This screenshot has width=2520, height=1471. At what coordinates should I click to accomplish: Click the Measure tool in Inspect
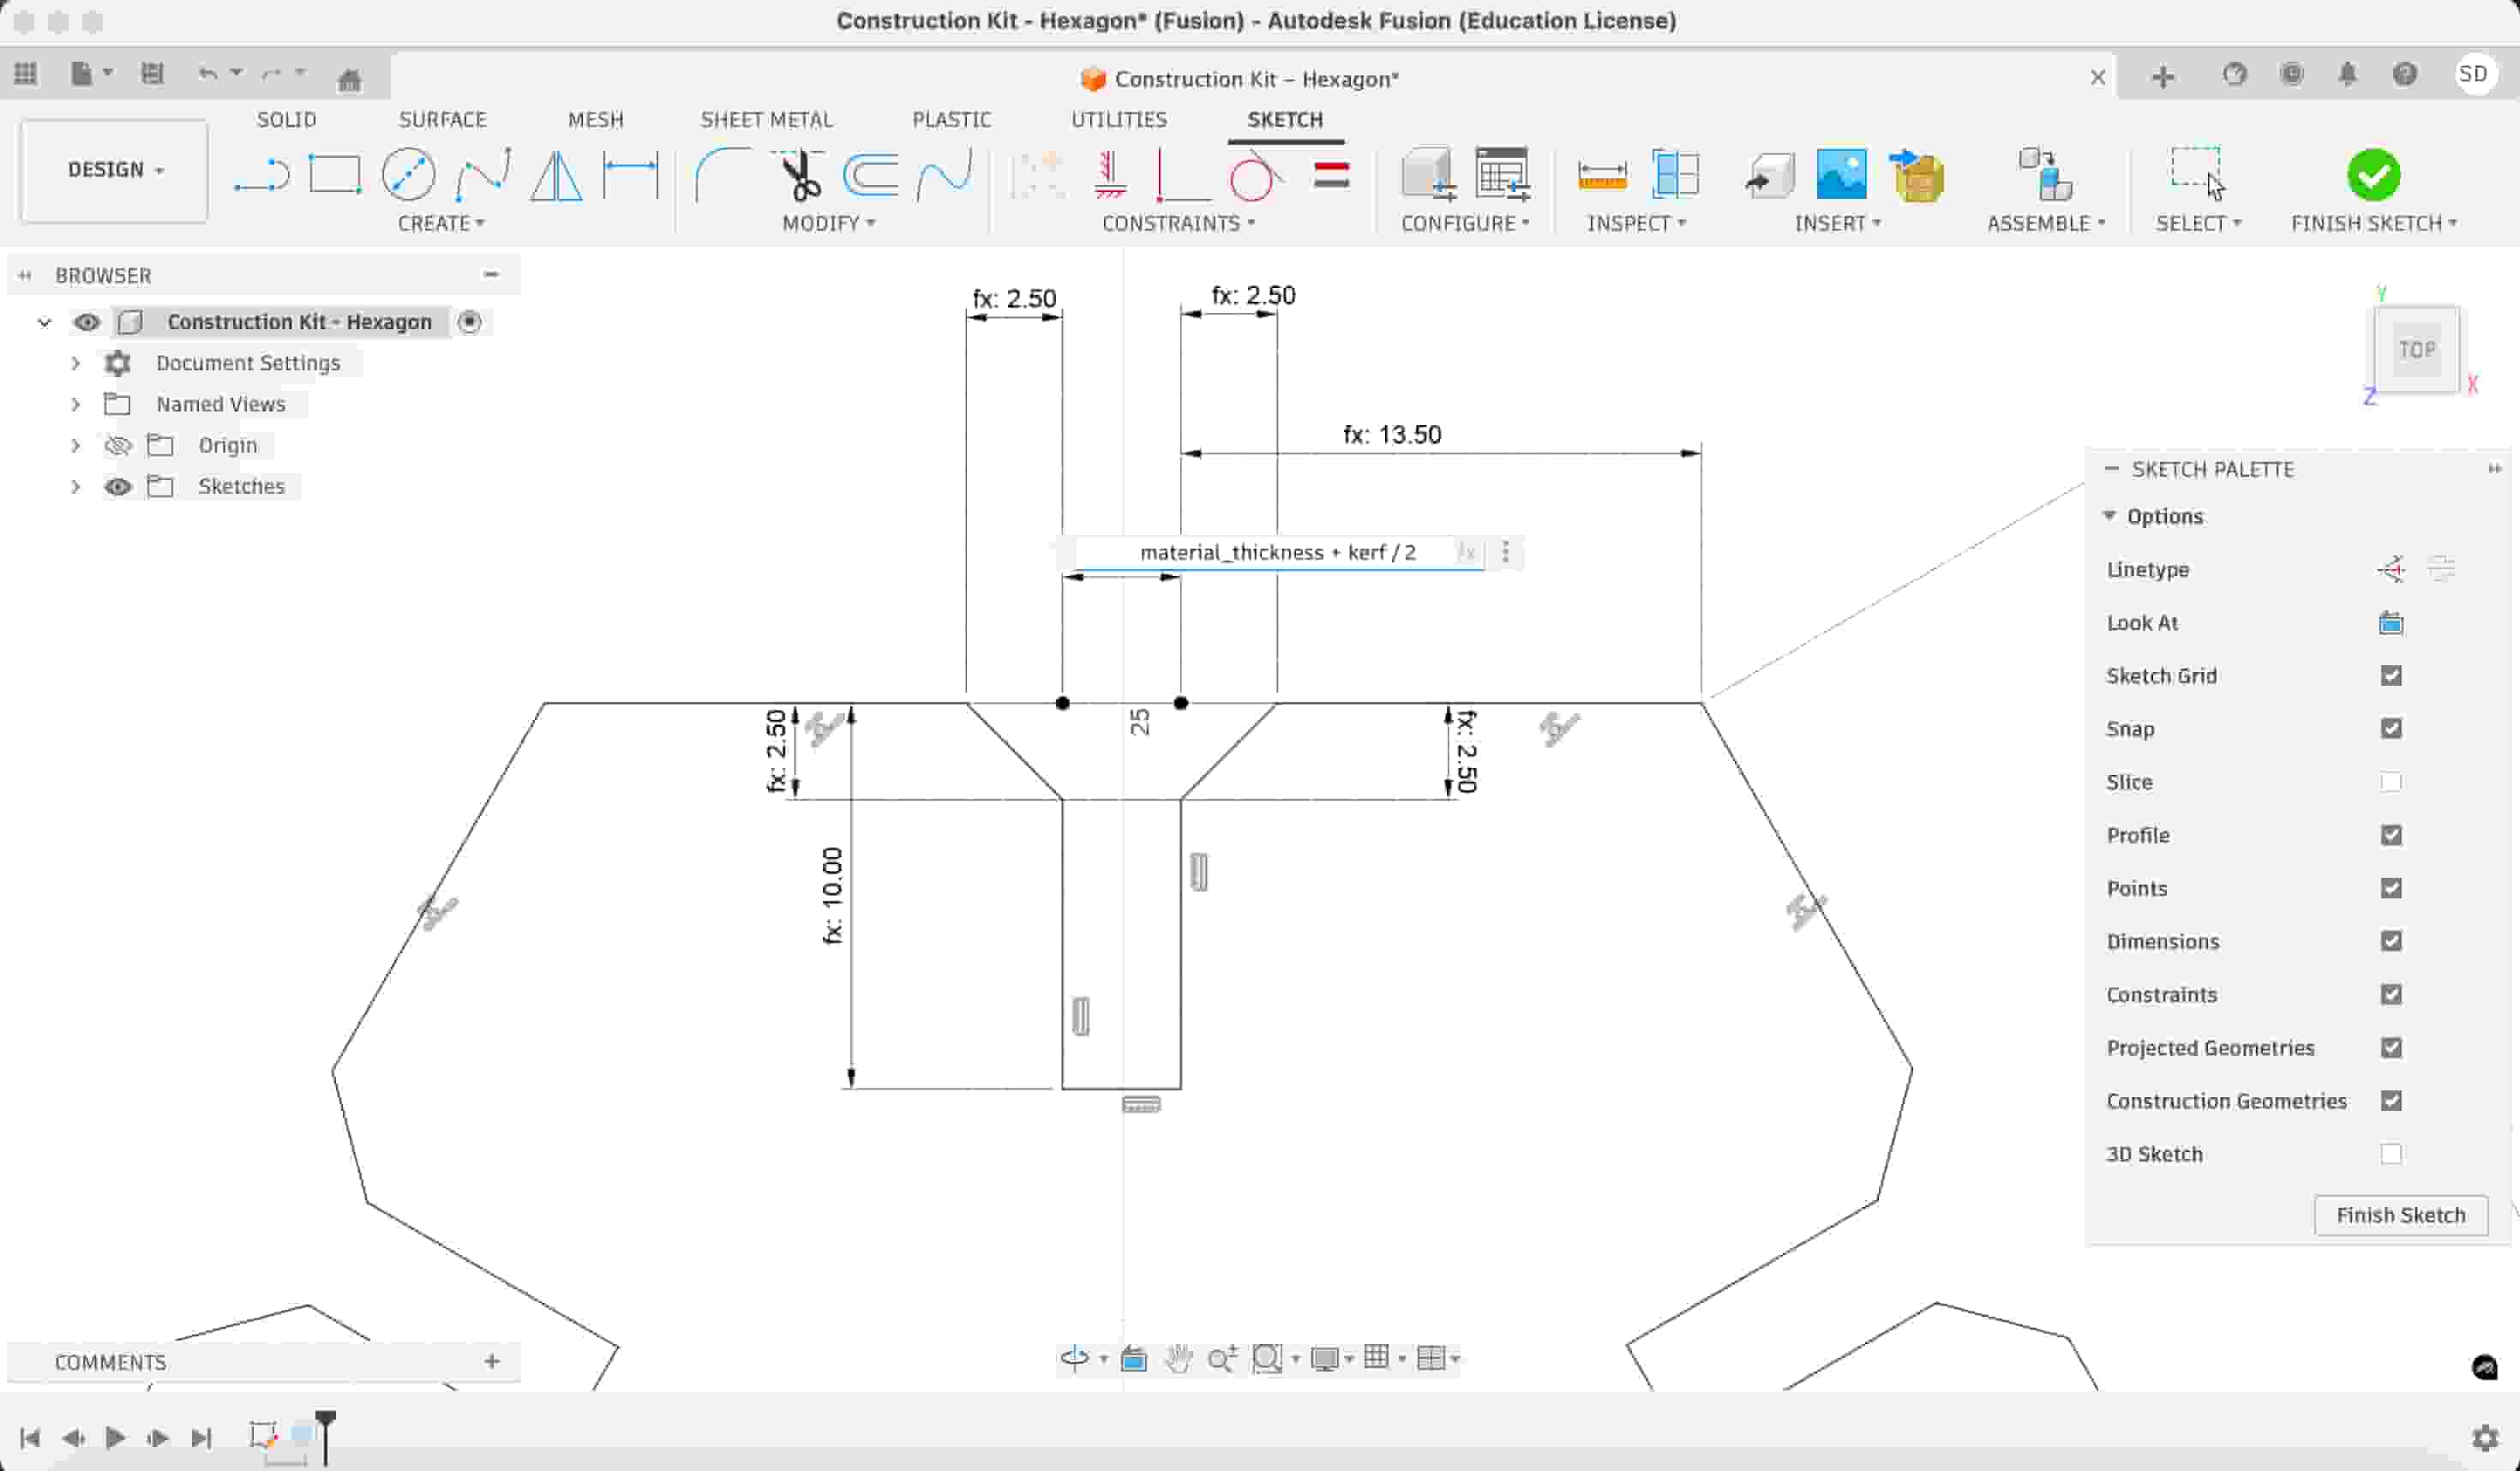pos(1601,175)
